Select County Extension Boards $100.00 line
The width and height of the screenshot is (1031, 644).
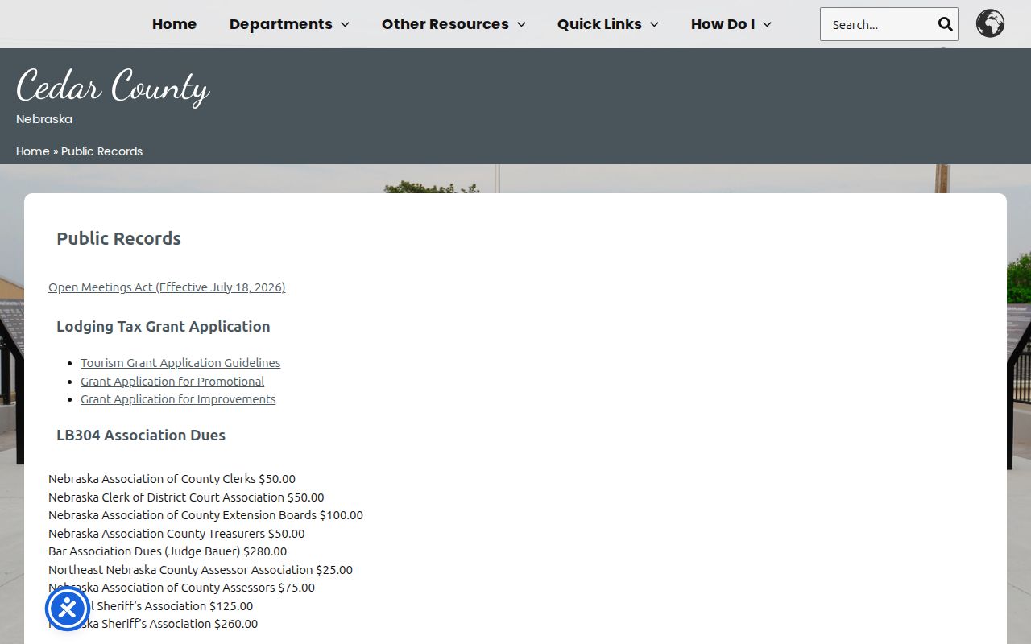(x=205, y=515)
